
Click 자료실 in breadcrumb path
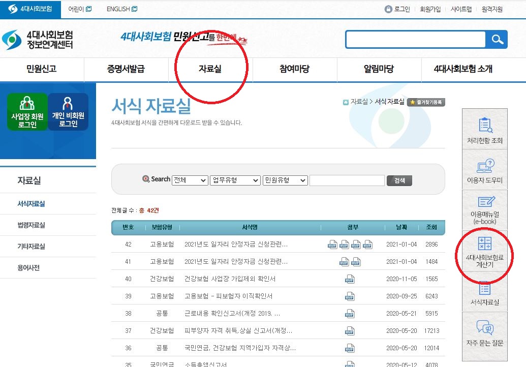[x=359, y=102]
